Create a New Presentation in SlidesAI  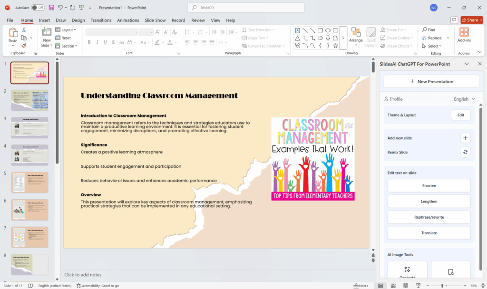[430, 81]
